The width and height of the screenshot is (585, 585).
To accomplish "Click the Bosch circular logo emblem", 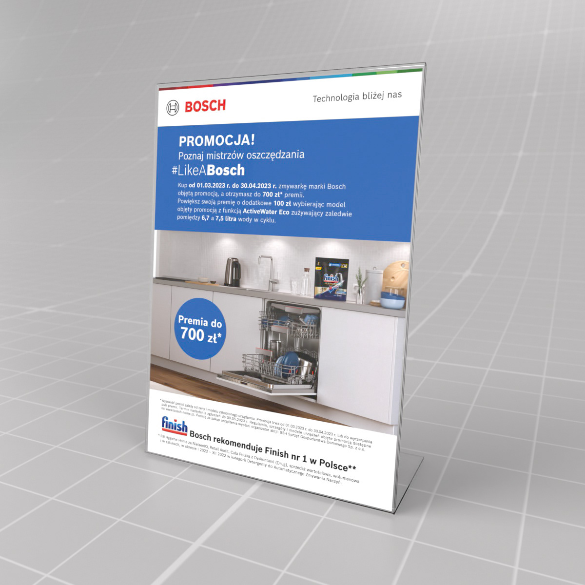I will 173,109.
